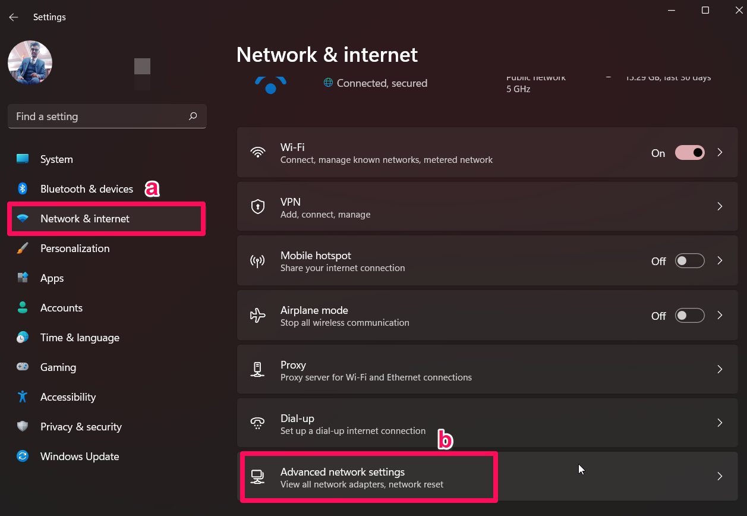Go back with the arrow button

[13, 17]
